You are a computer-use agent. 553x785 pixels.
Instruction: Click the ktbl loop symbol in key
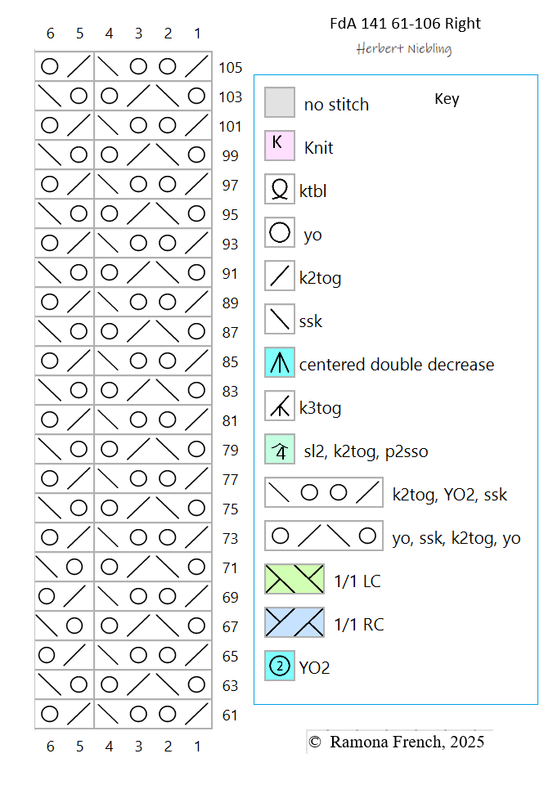[279, 190]
